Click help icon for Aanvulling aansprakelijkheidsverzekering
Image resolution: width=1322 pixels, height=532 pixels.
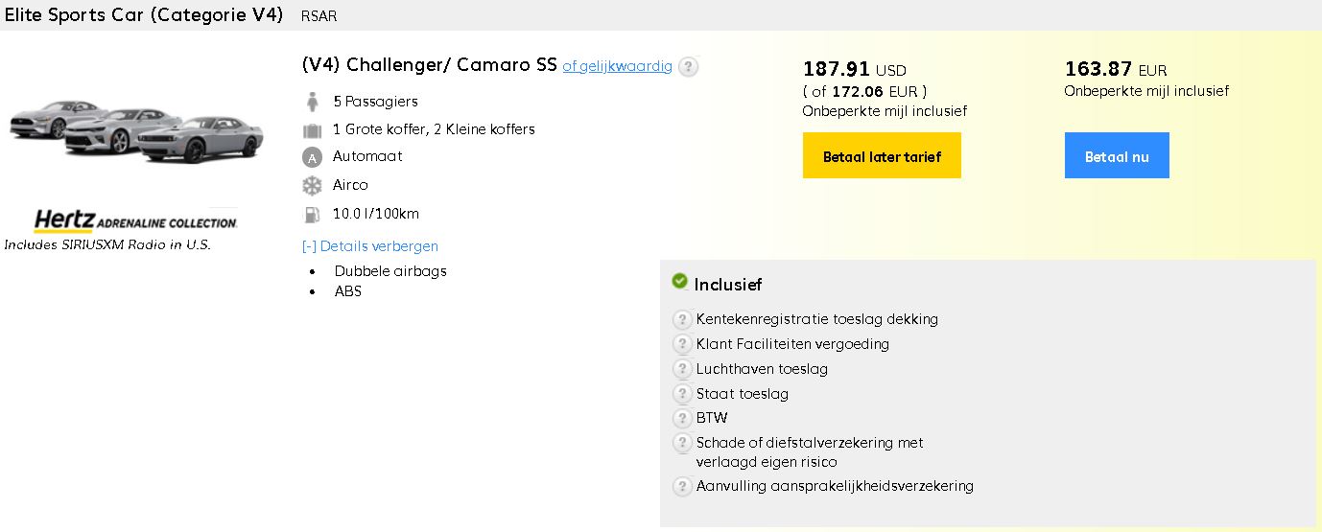click(x=682, y=486)
